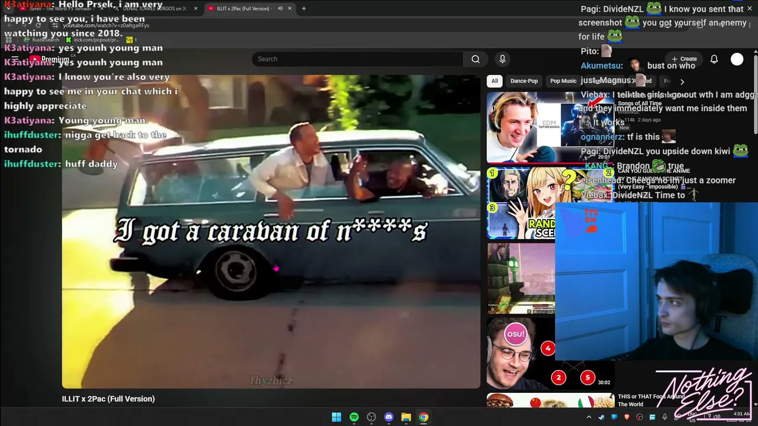The width and height of the screenshot is (758, 426).
Task: Open YouTube notifications bell
Action: click(714, 59)
